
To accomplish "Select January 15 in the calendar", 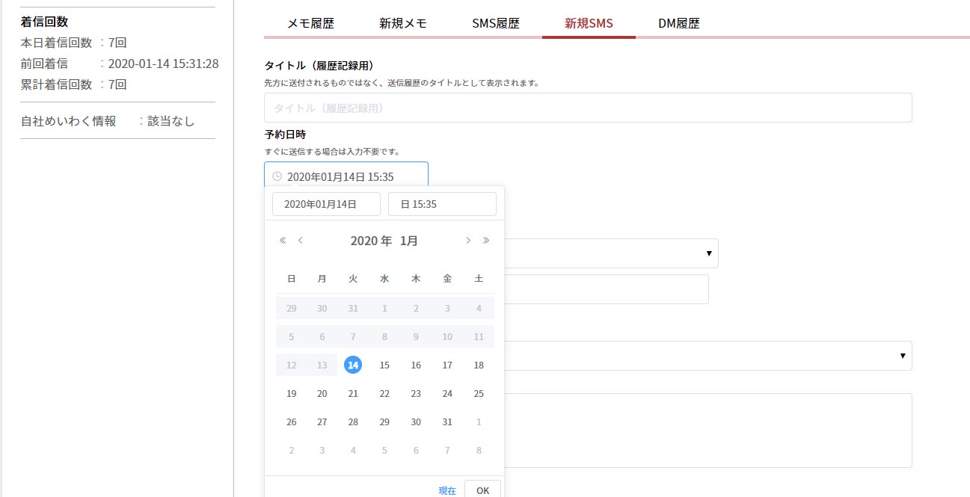I will [x=384, y=365].
